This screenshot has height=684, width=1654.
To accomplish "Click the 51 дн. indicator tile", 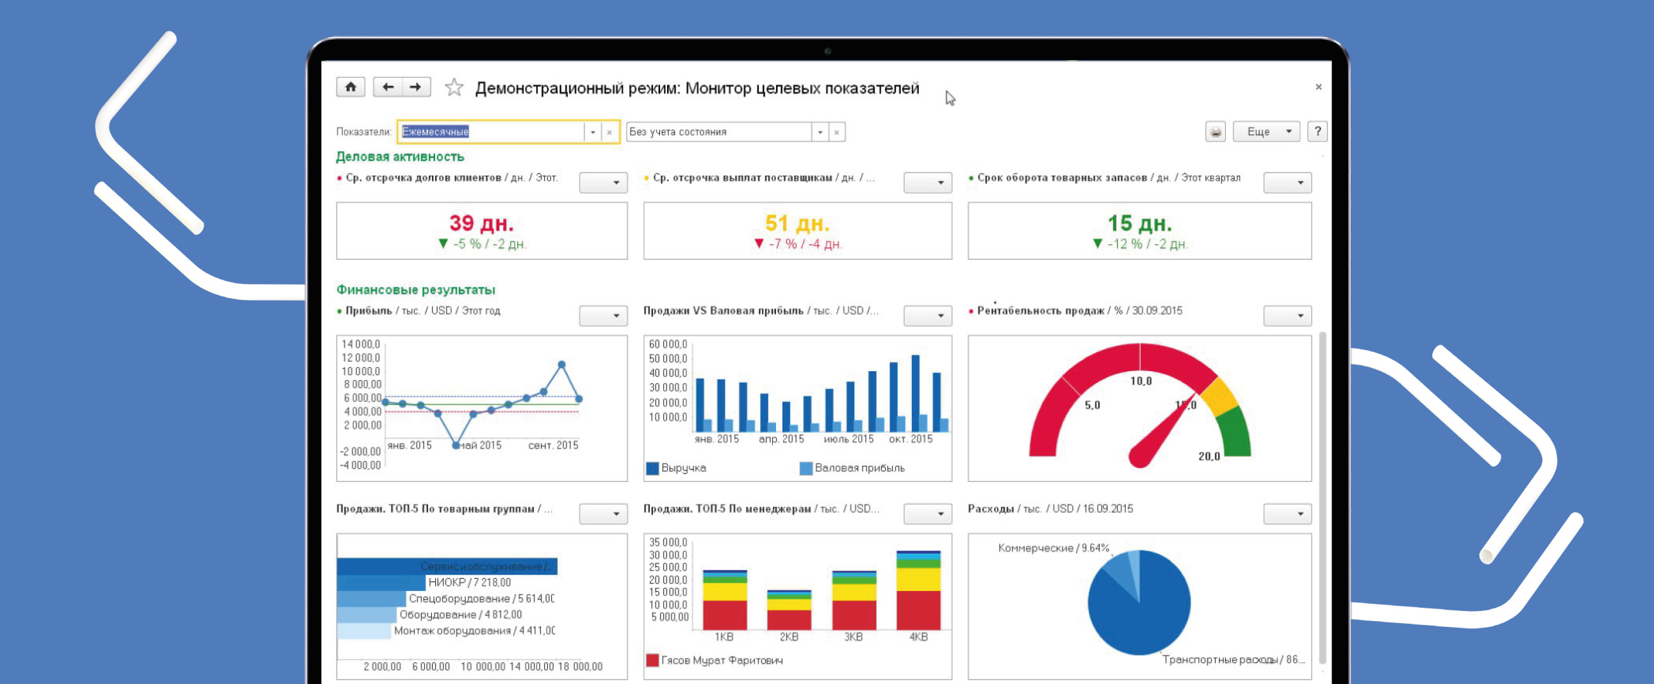I will pos(797,231).
